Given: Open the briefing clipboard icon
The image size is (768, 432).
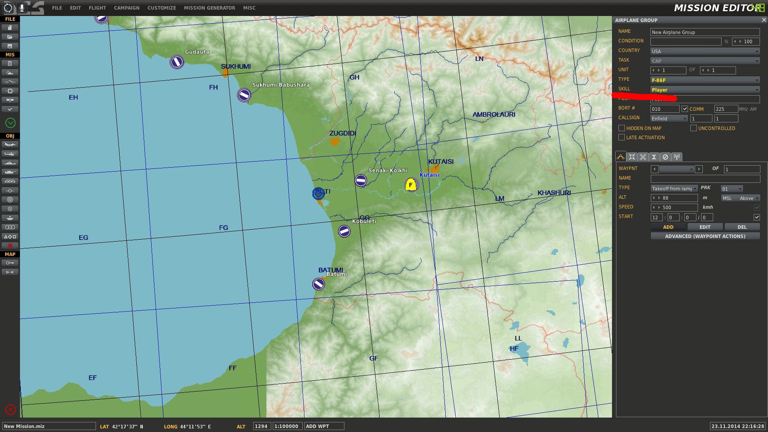Looking at the screenshot, I should pyautogui.click(x=10, y=63).
